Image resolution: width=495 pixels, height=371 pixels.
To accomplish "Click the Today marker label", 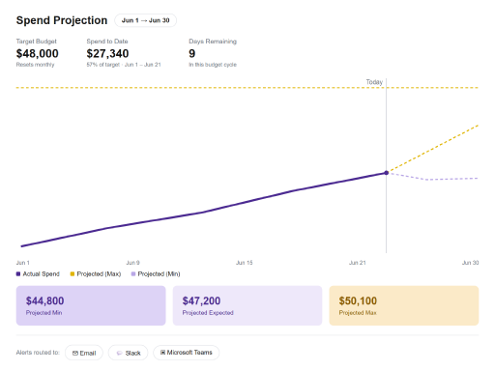I will [374, 82].
